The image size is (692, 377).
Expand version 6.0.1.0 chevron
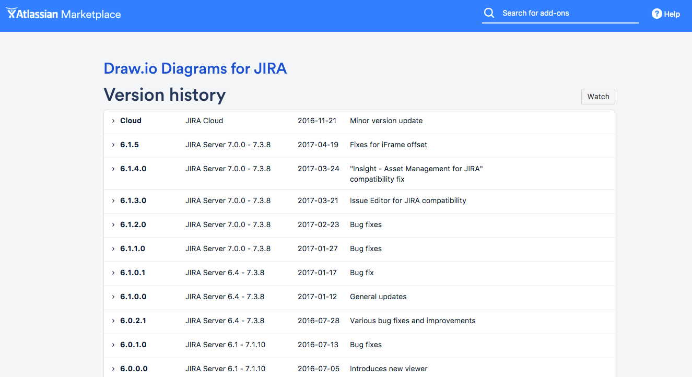click(113, 345)
